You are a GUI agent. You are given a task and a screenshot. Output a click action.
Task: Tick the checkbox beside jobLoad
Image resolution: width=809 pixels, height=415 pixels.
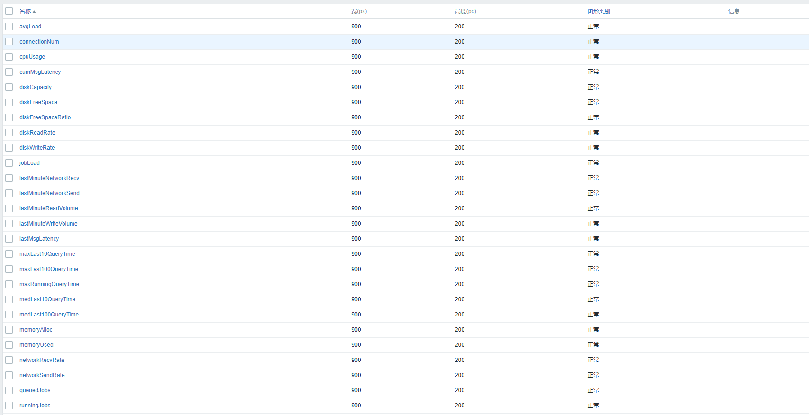click(9, 163)
